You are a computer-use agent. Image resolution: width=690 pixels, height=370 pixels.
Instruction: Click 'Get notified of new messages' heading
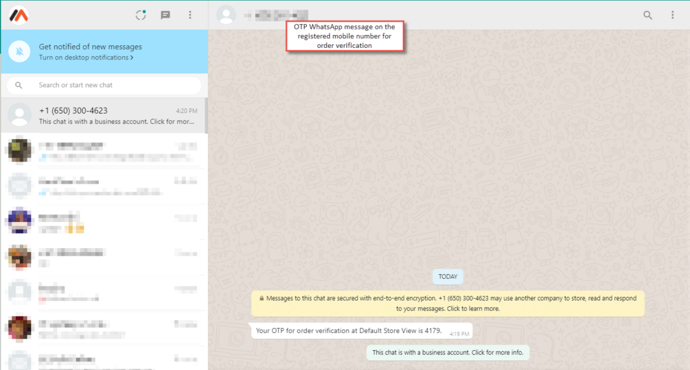tap(90, 47)
